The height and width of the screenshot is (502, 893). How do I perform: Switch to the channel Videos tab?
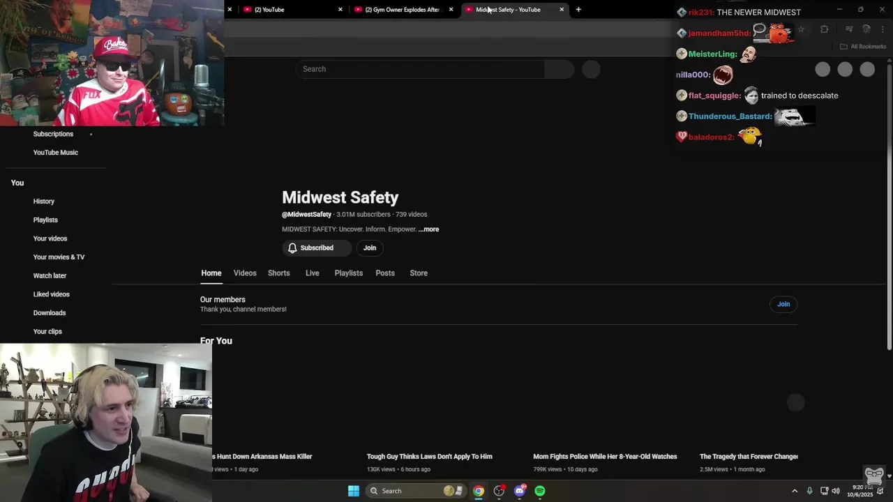pos(245,273)
